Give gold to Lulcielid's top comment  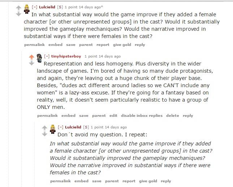click(x=122, y=45)
